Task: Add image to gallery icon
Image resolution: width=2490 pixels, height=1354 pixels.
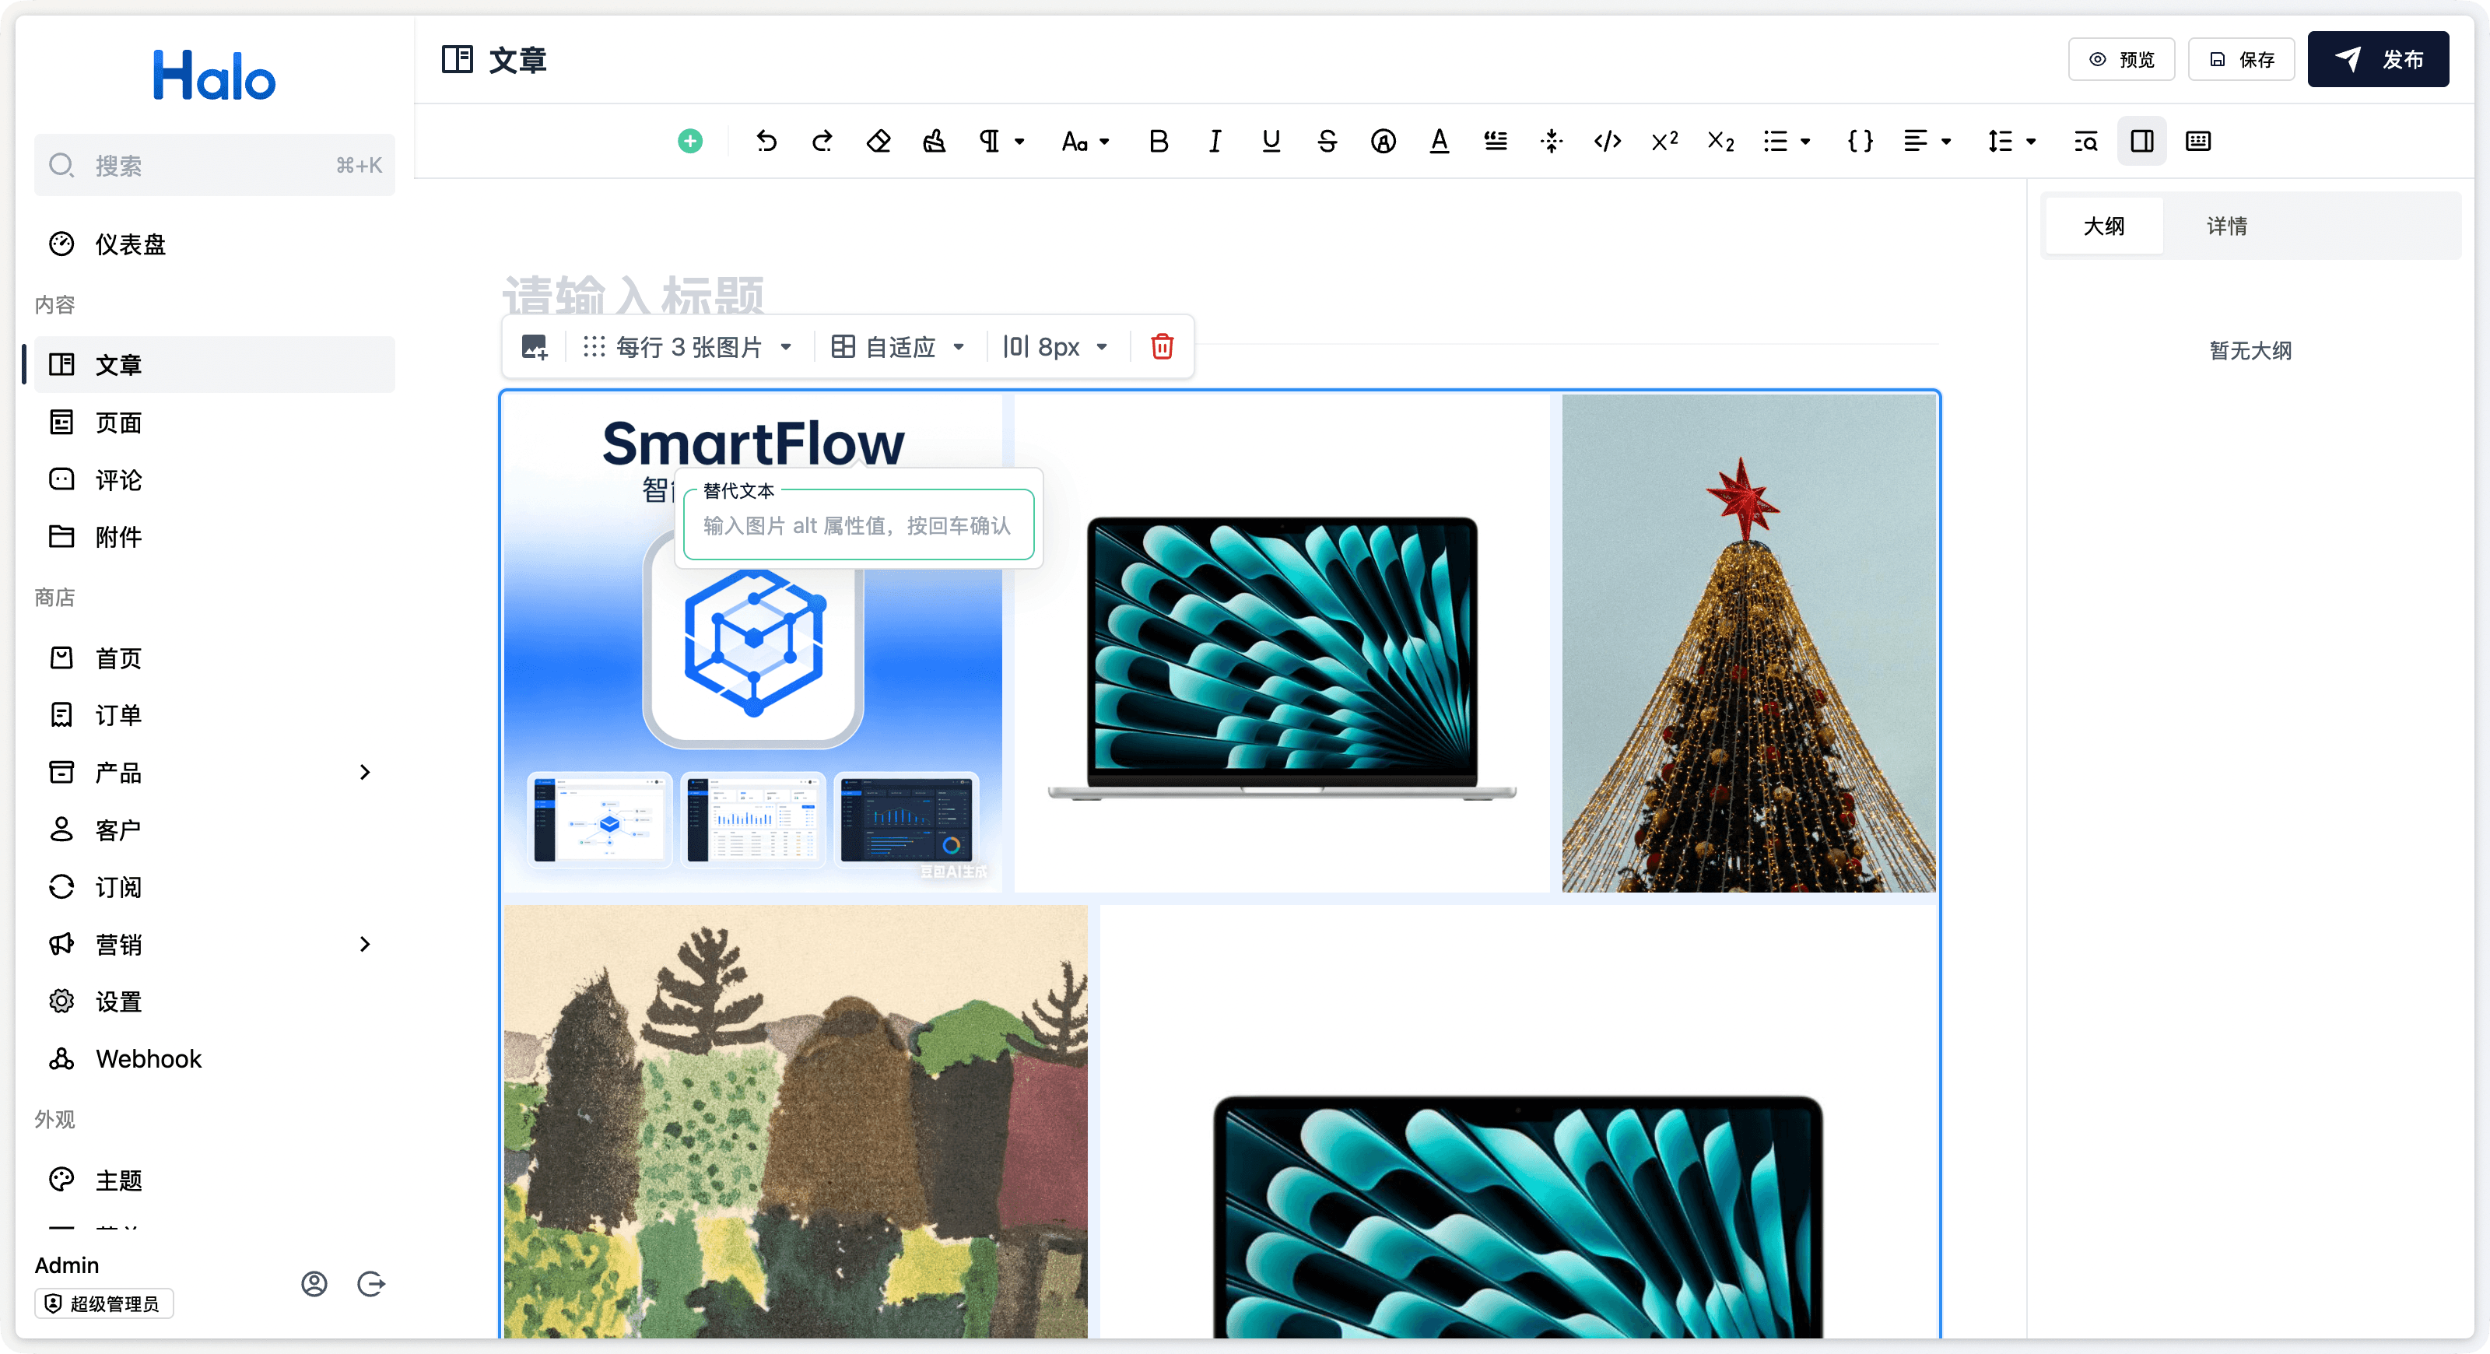Action: (535, 346)
